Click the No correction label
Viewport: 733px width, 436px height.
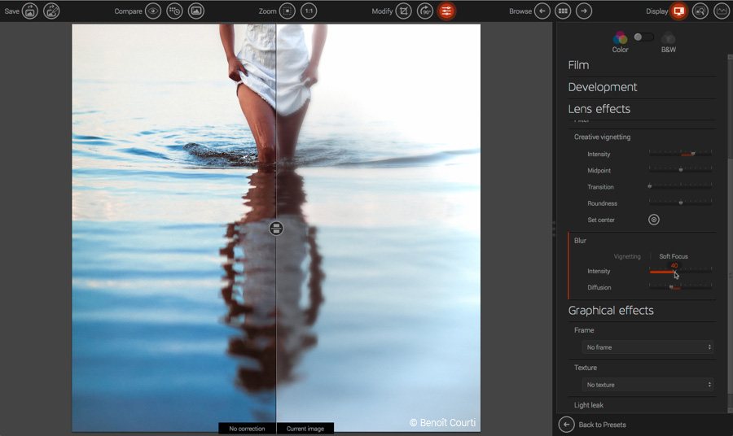pyautogui.click(x=247, y=429)
